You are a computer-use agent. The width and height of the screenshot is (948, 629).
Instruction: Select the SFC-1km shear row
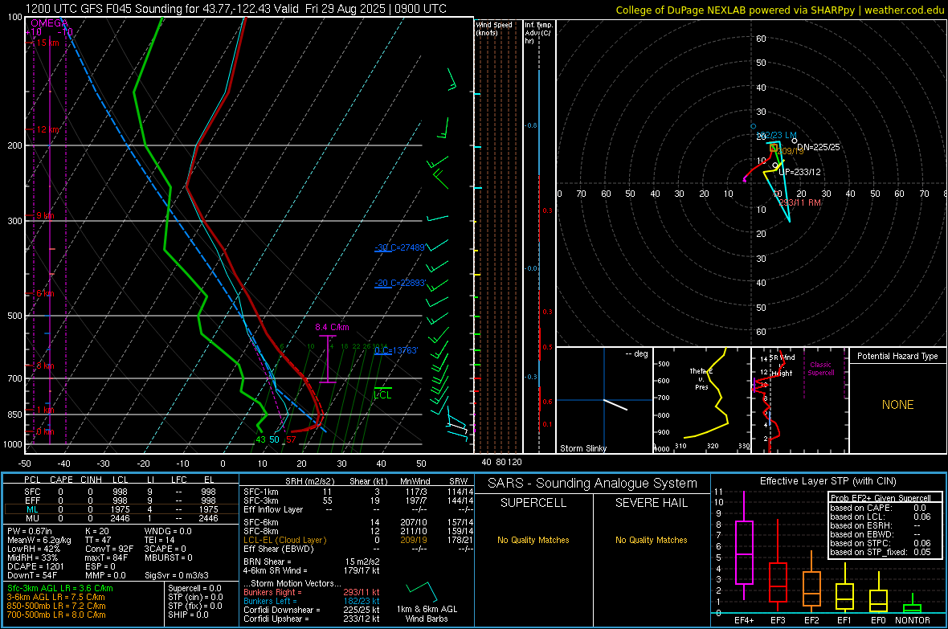[358, 492]
